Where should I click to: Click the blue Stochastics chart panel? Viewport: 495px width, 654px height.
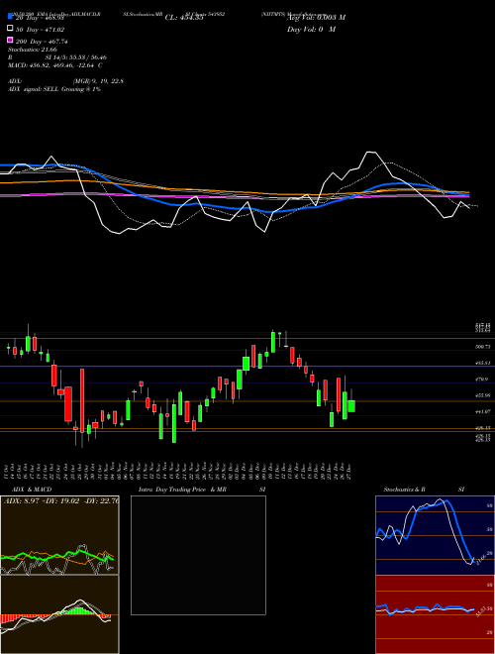pyautogui.click(x=435, y=535)
